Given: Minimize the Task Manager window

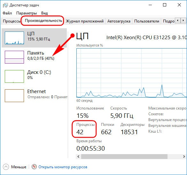Looking at the screenshot, I should (x=150, y=5).
